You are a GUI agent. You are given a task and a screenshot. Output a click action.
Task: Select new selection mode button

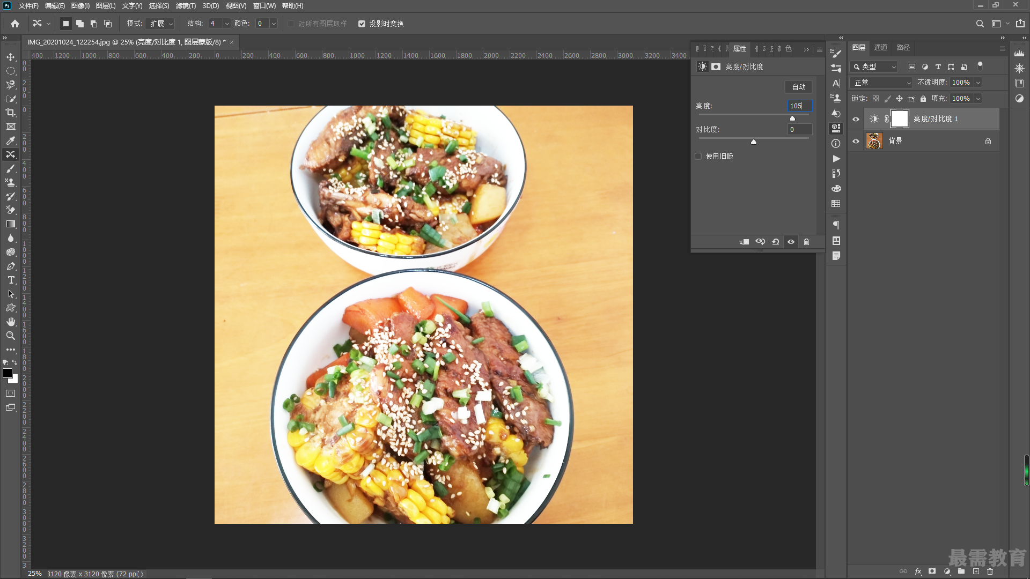[66, 24]
